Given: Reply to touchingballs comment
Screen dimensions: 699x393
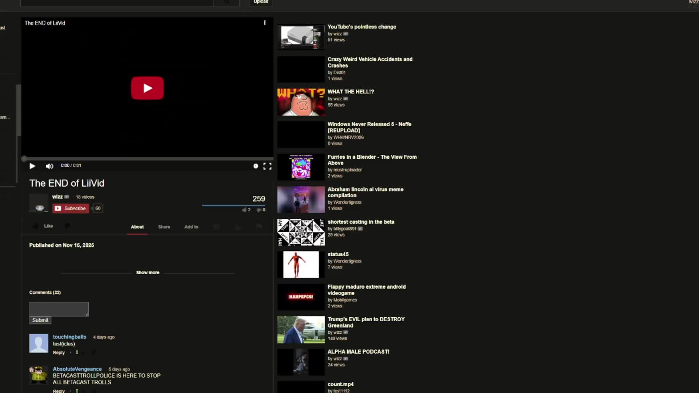Looking at the screenshot, I should (59, 353).
